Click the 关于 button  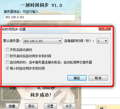point(69,106)
